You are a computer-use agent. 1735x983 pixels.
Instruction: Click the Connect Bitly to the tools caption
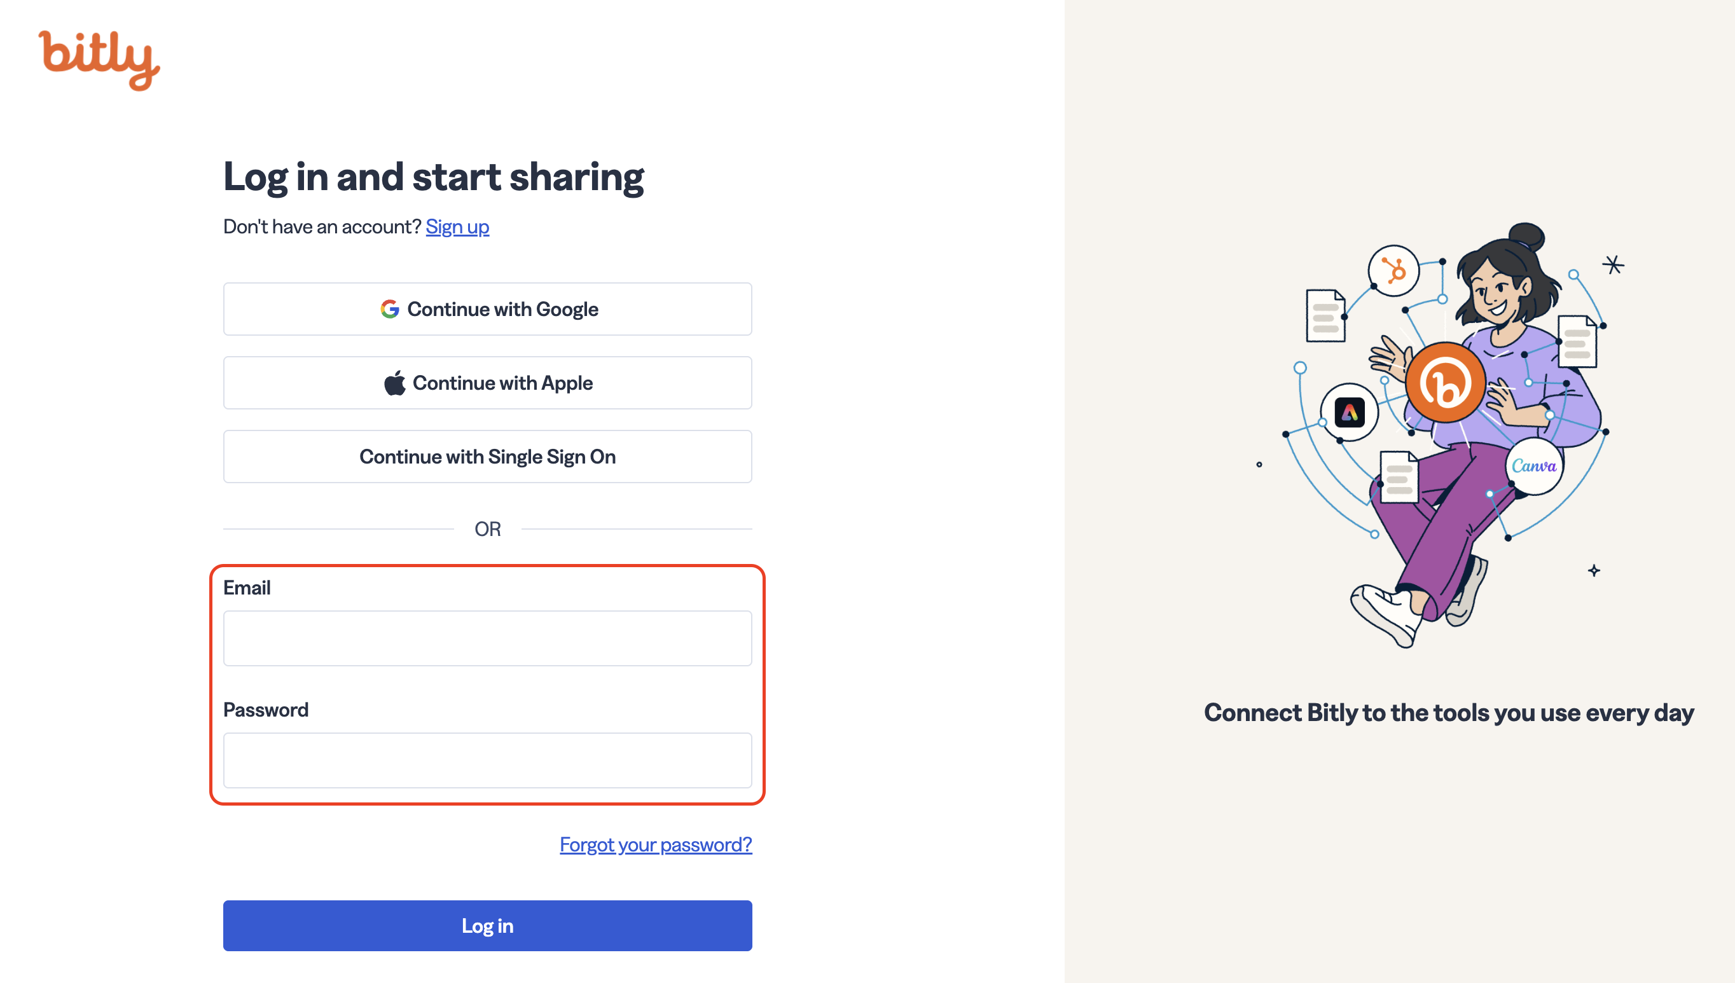(x=1449, y=713)
